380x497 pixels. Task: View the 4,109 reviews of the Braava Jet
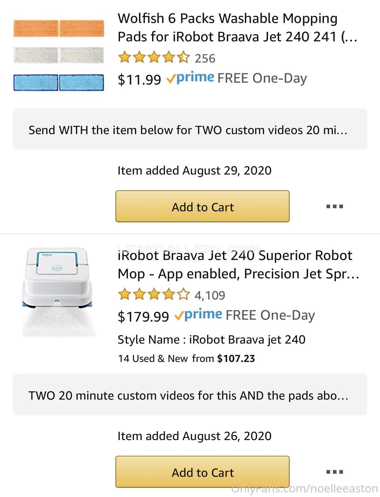[210, 295]
